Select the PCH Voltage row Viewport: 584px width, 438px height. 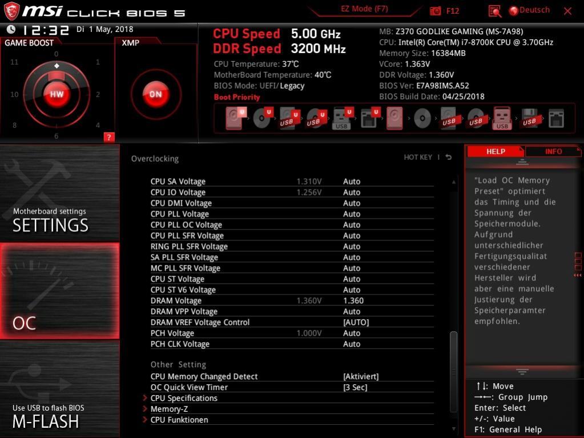click(292, 333)
